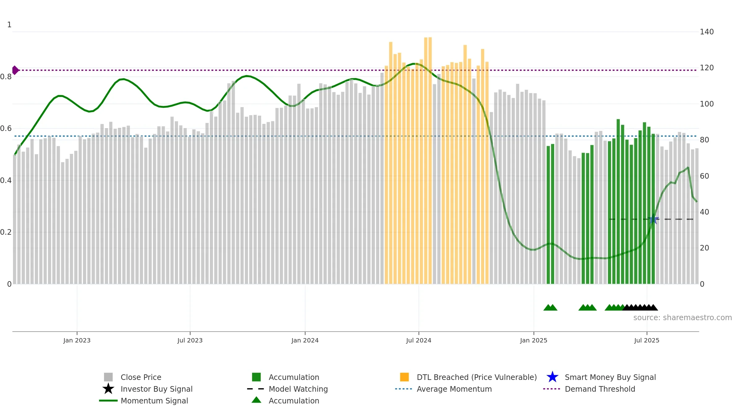Click the blue star marker on the chart
This screenshot has height=418, width=743.
coord(653,220)
